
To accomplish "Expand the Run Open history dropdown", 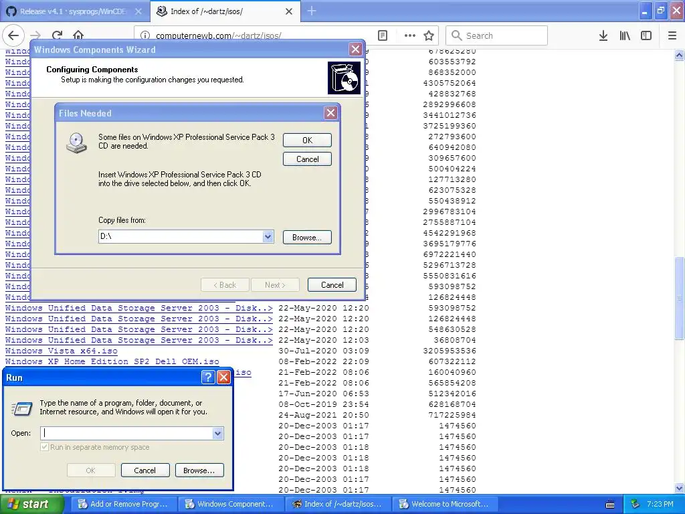I will pyautogui.click(x=217, y=433).
